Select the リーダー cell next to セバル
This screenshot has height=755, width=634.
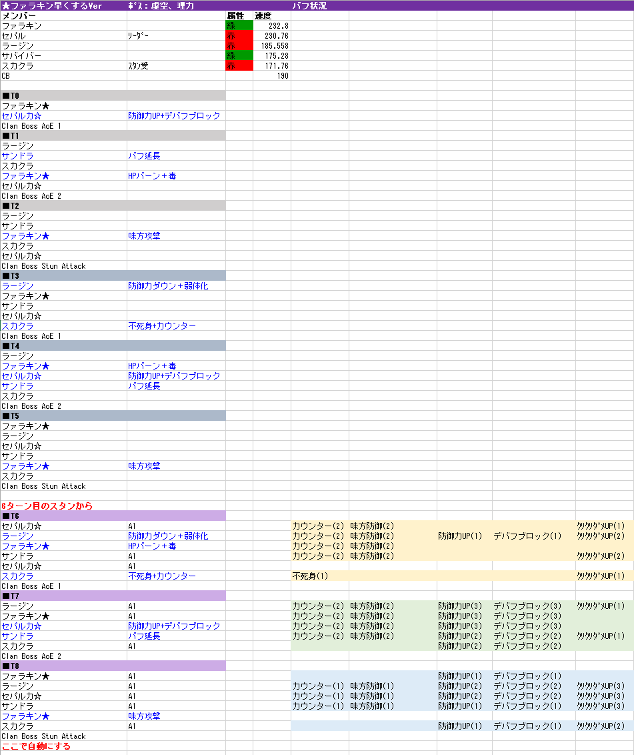pyautogui.click(x=137, y=35)
